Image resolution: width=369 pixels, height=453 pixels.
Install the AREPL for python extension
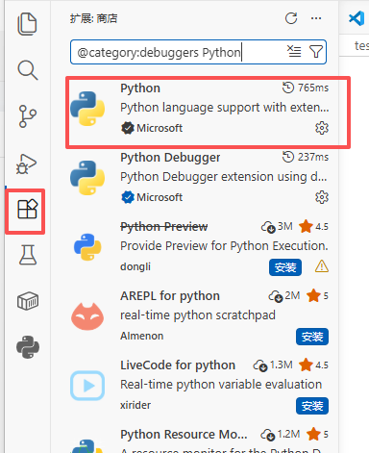[x=312, y=337]
